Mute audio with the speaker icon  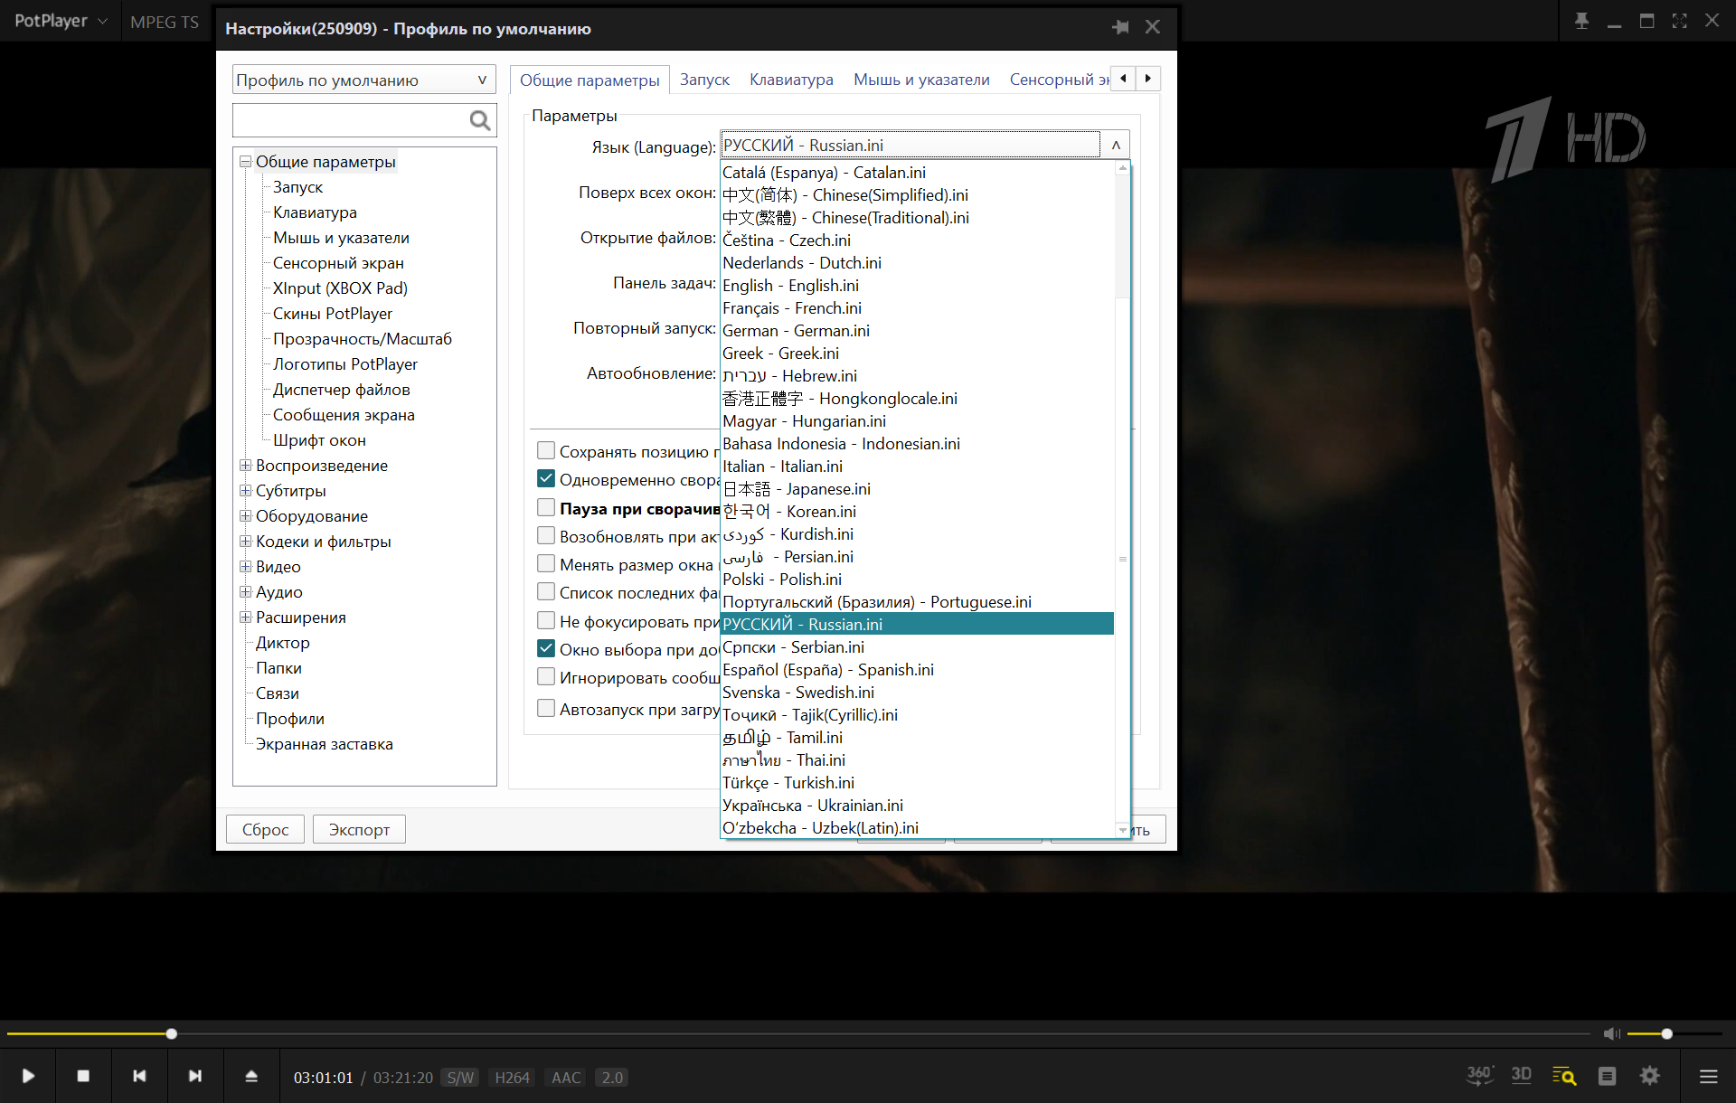click(1610, 1033)
